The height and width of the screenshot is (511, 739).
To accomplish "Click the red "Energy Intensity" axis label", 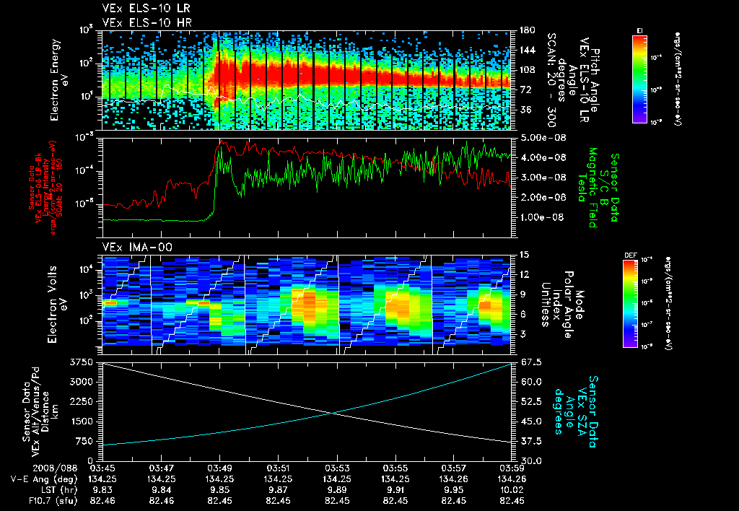I will click(x=46, y=187).
